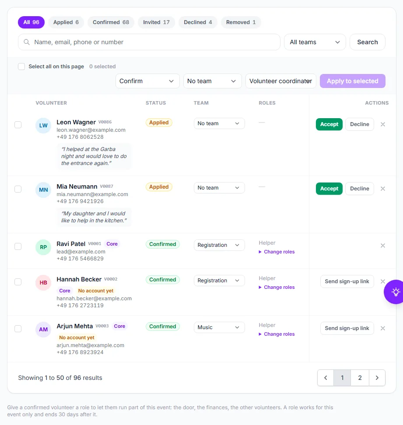
Task: Decline Mia Neumann's application
Action: pyautogui.click(x=360, y=189)
